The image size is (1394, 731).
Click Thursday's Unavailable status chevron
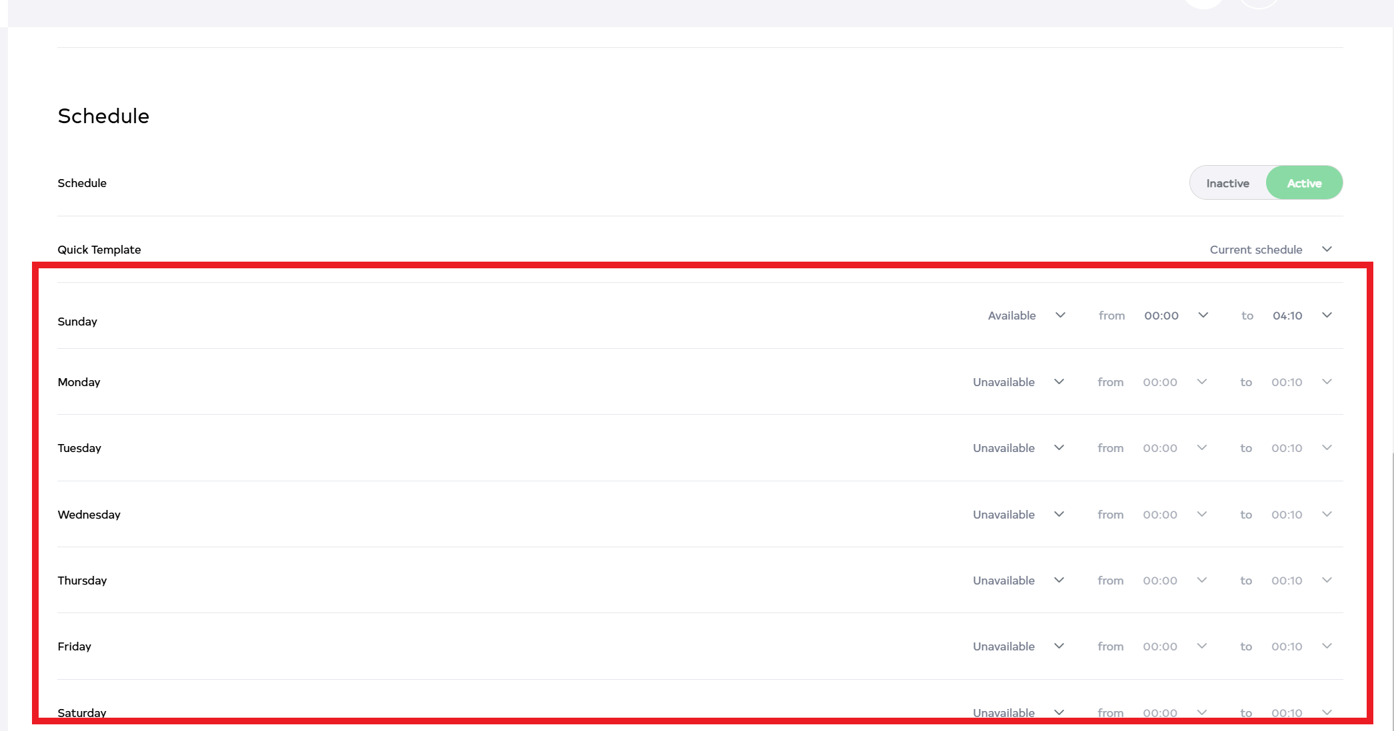click(1059, 580)
